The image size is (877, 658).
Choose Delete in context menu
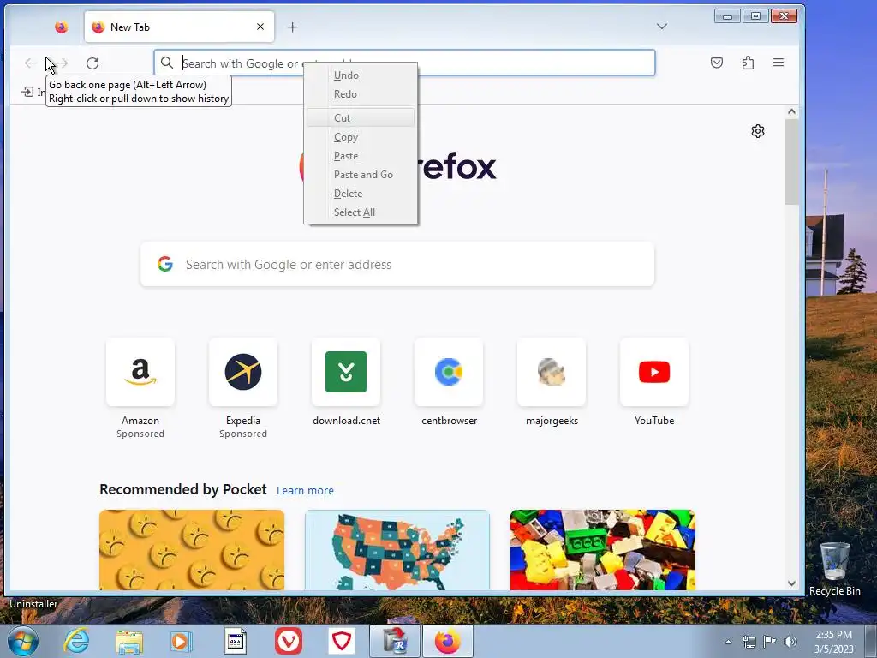click(361, 193)
